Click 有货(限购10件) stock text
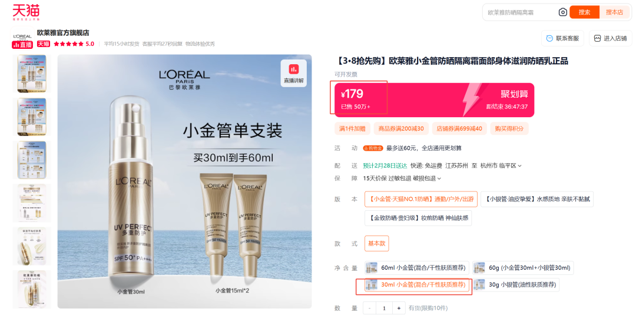Screen dimensions: 636x315 (x=428, y=309)
